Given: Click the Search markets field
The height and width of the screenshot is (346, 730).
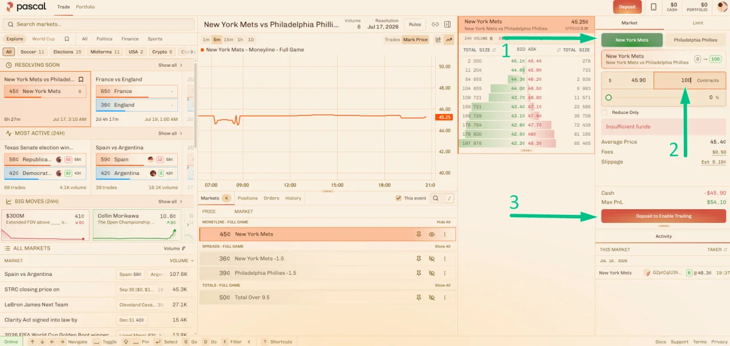Looking at the screenshot, I should pyautogui.click(x=99, y=25).
